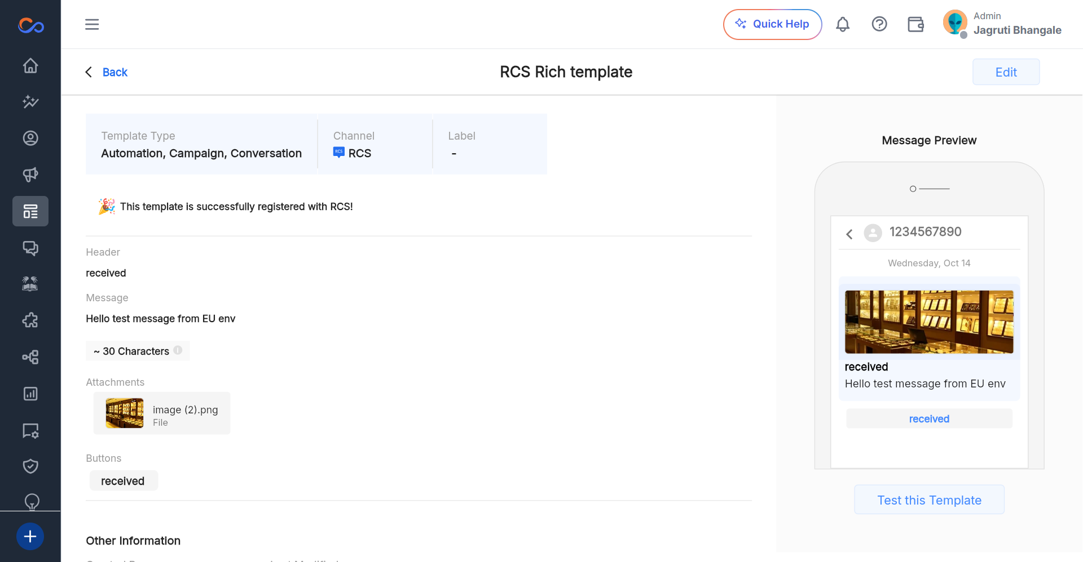Open the palm trees and book sidebar icon
This screenshot has height=562, width=1083.
tap(30, 284)
